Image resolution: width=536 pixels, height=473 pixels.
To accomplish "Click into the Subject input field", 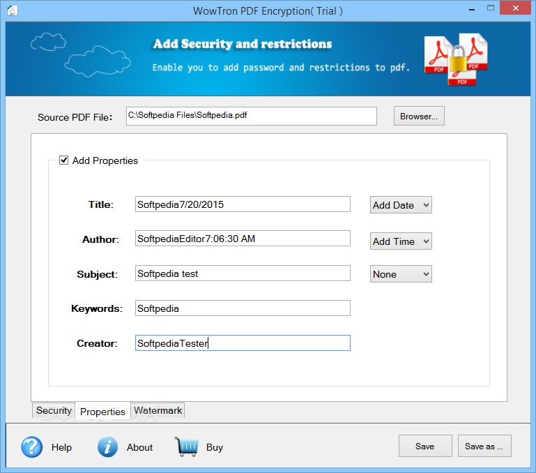I will pos(243,273).
